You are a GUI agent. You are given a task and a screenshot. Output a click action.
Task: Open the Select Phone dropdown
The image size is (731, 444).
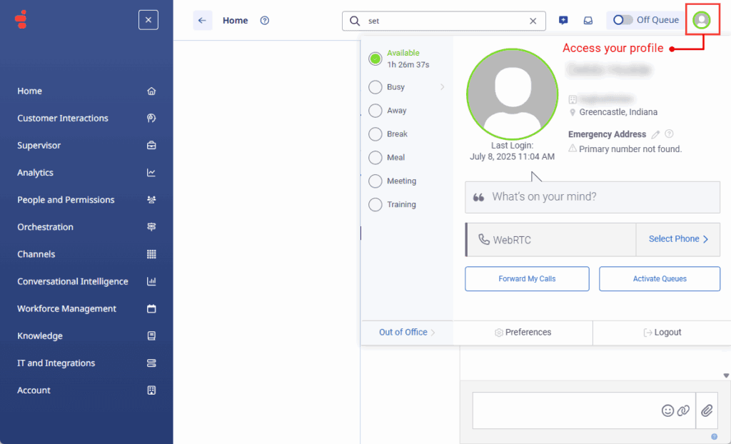tap(677, 239)
